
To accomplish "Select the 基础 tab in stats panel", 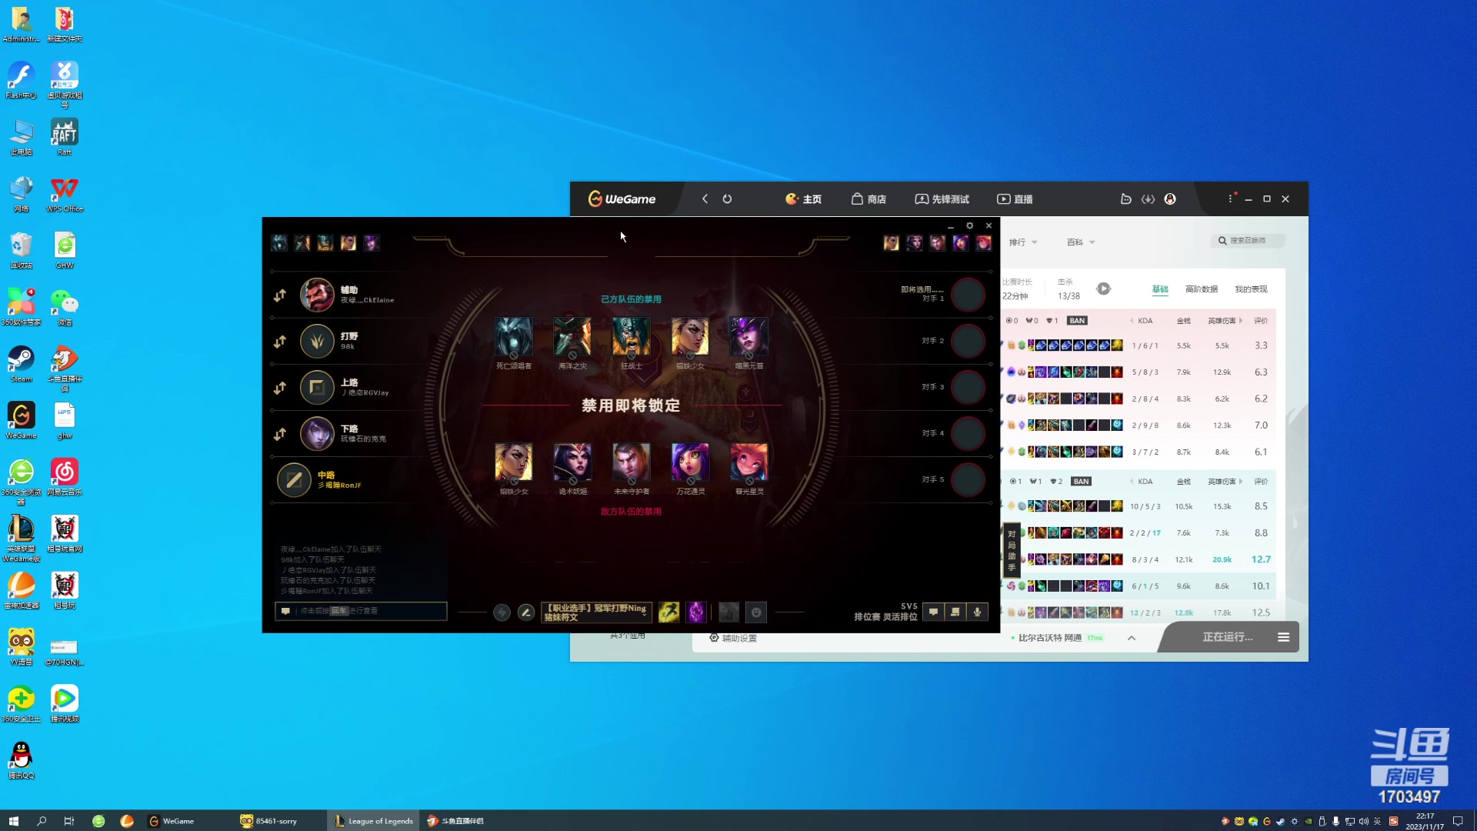I will [x=1159, y=289].
